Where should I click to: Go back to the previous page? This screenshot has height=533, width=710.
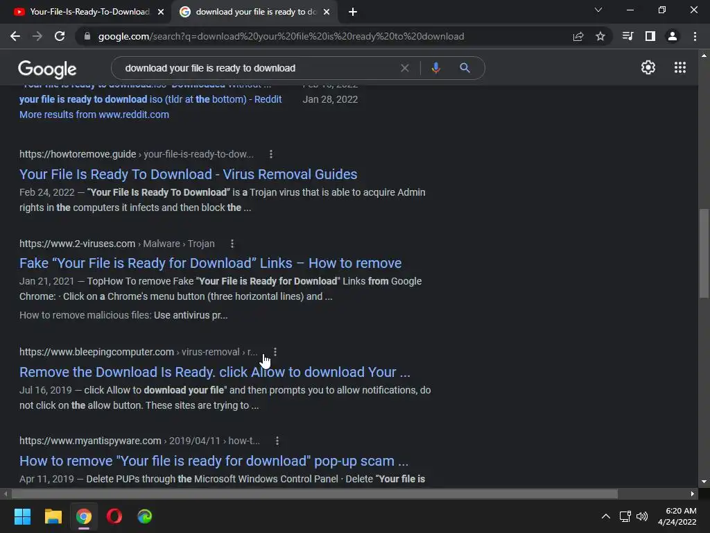coord(15,36)
